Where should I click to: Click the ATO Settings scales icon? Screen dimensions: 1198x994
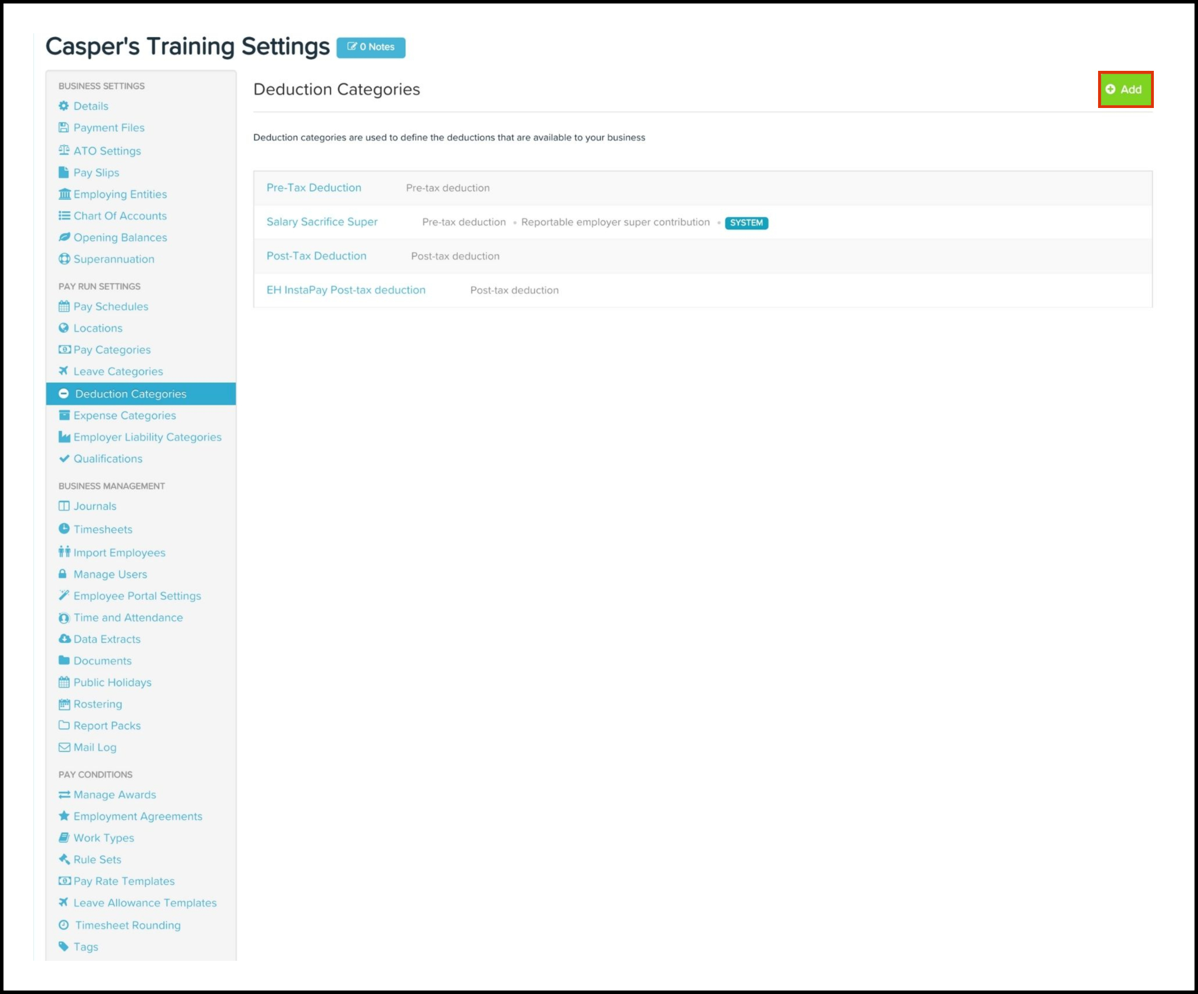pos(64,150)
